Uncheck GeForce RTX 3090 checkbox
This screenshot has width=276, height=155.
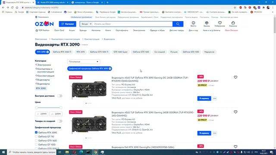36,132
